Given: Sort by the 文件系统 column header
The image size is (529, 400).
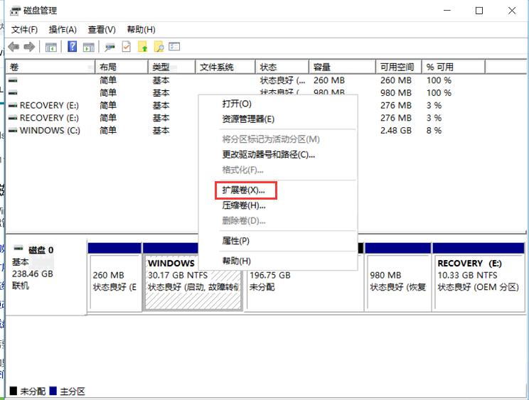Looking at the screenshot, I should coord(225,67).
